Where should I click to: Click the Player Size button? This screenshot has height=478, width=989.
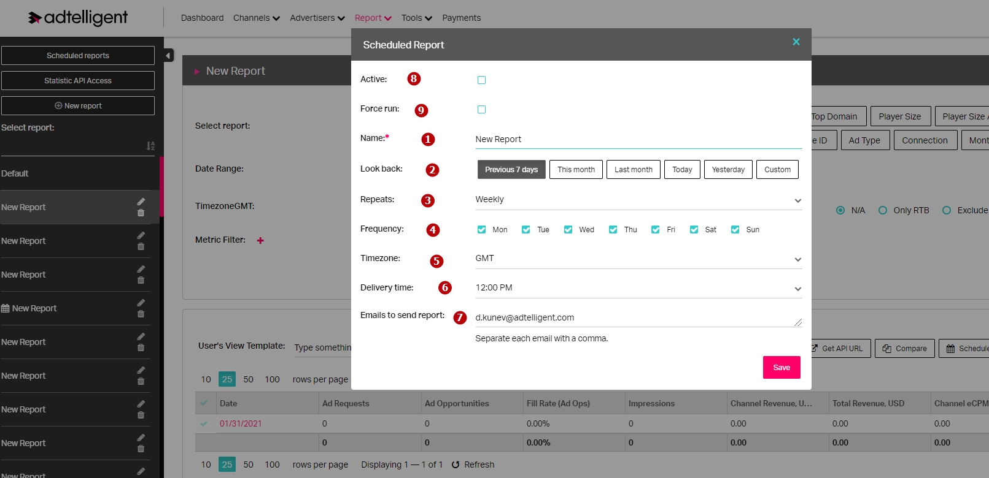pos(899,116)
